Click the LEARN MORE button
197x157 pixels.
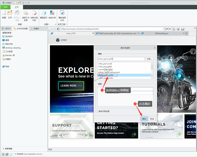pyautogui.click(x=71, y=86)
